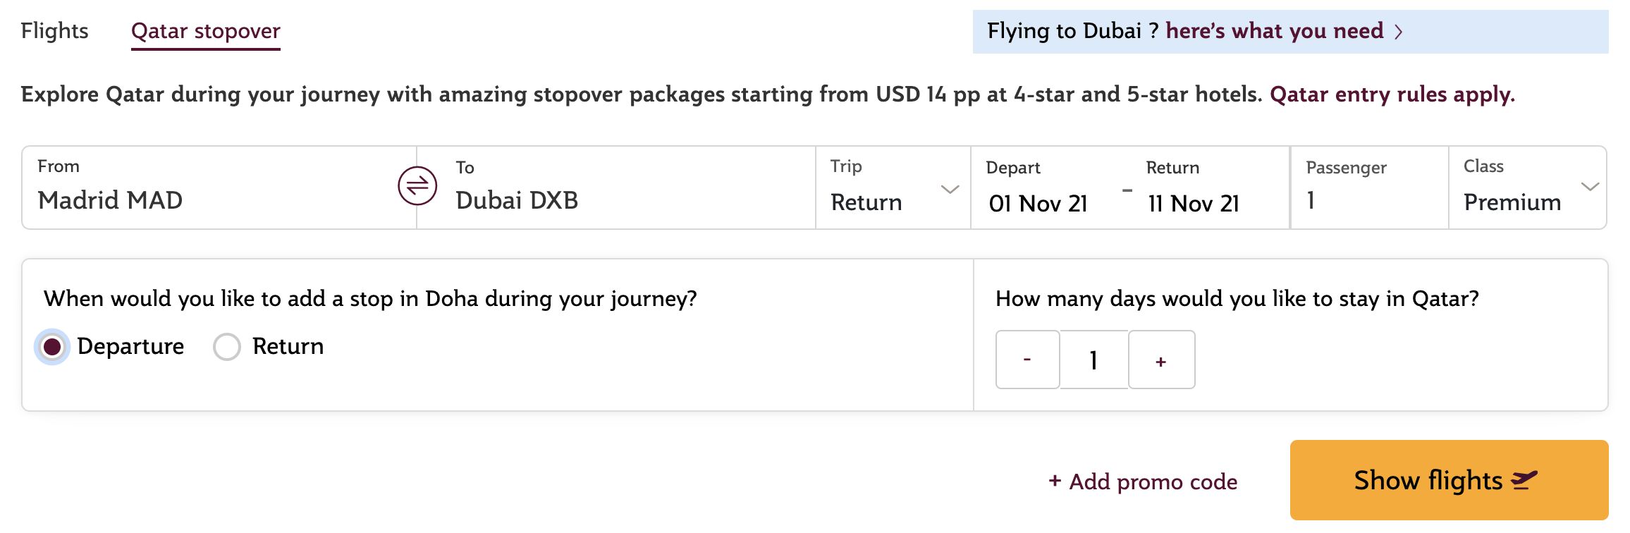Open here's what you need link
1630x533 pixels.
(x=1275, y=31)
